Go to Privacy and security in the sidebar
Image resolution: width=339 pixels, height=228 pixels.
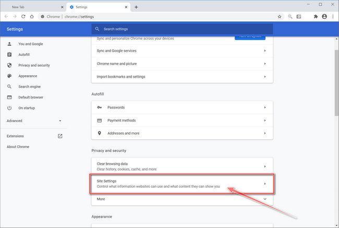click(34, 65)
